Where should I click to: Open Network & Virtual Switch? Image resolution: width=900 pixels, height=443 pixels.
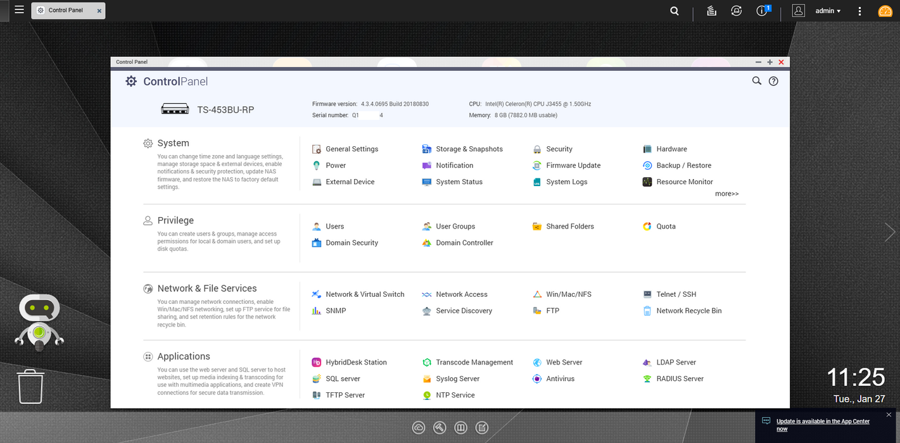tap(358, 295)
